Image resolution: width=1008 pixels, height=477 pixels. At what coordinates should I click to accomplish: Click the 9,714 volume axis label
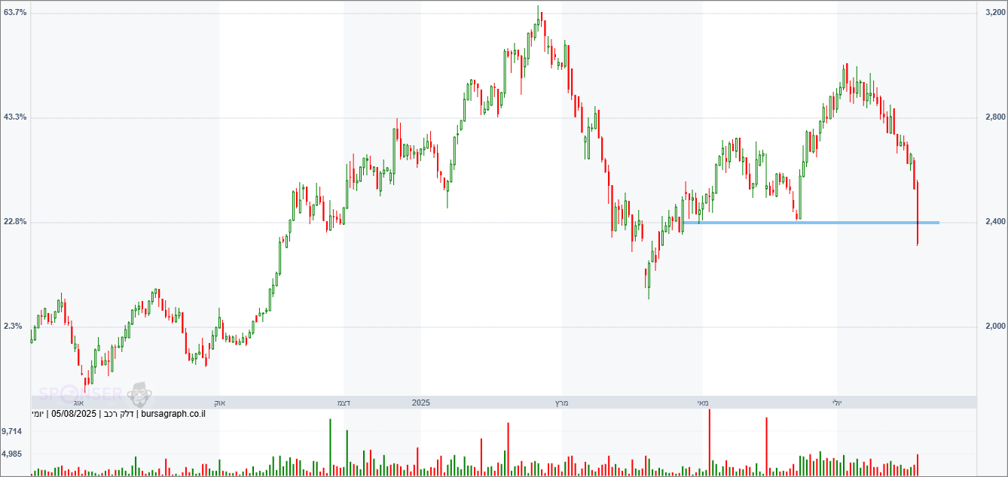tap(12, 431)
